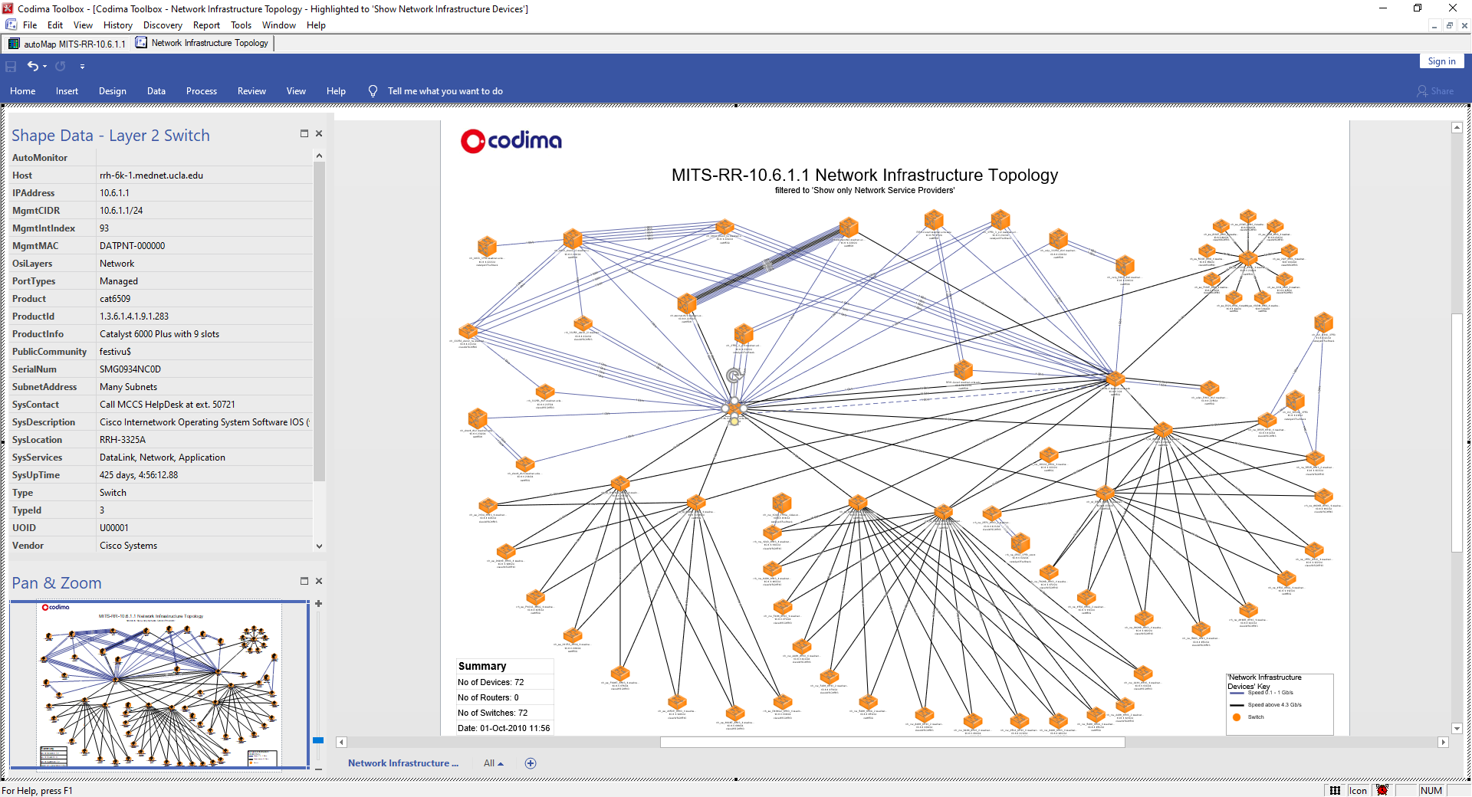The image size is (1472, 797).
Task: Maximize the Shape Data panel
Action: tap(304, 133)
